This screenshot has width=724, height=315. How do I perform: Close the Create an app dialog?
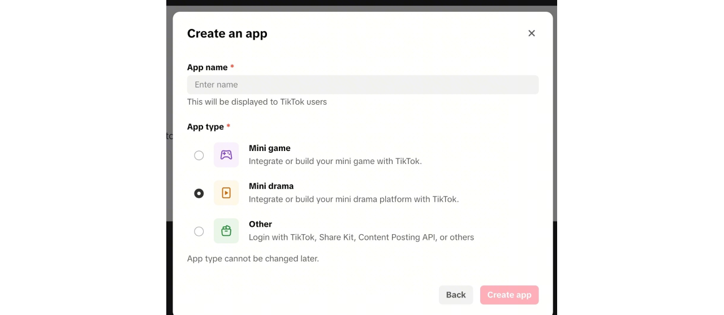pos(532,33)
